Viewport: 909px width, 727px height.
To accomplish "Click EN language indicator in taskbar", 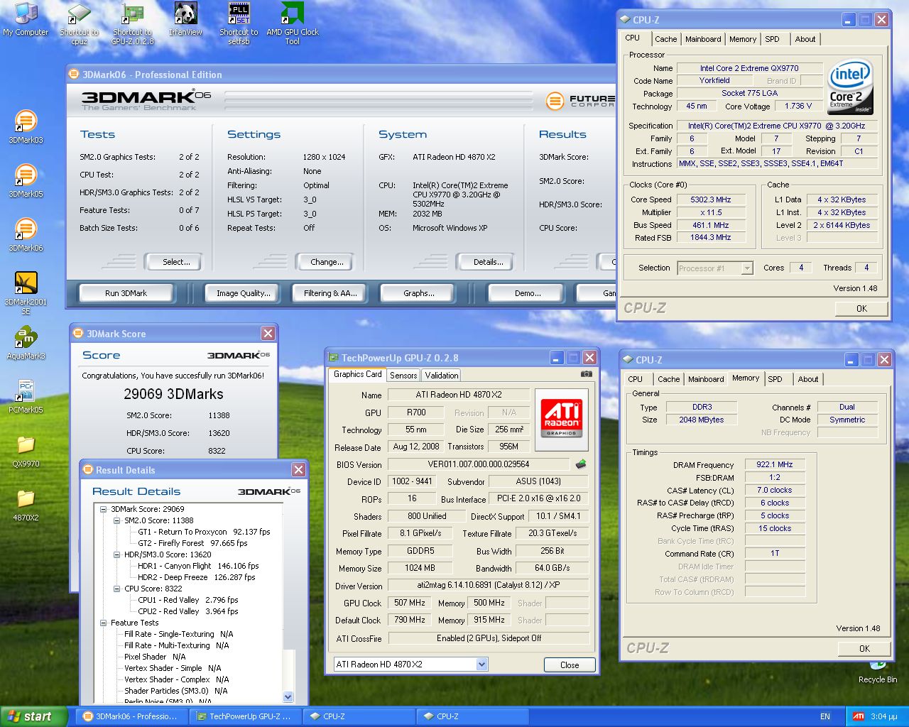I will [x=825, y=716].
